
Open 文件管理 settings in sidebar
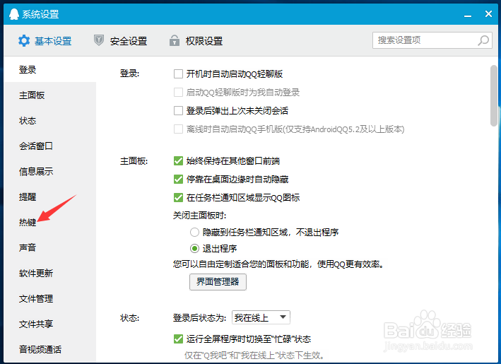(50, 298)
